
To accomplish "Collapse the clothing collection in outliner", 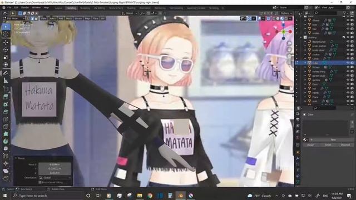I will coord(301,37).
